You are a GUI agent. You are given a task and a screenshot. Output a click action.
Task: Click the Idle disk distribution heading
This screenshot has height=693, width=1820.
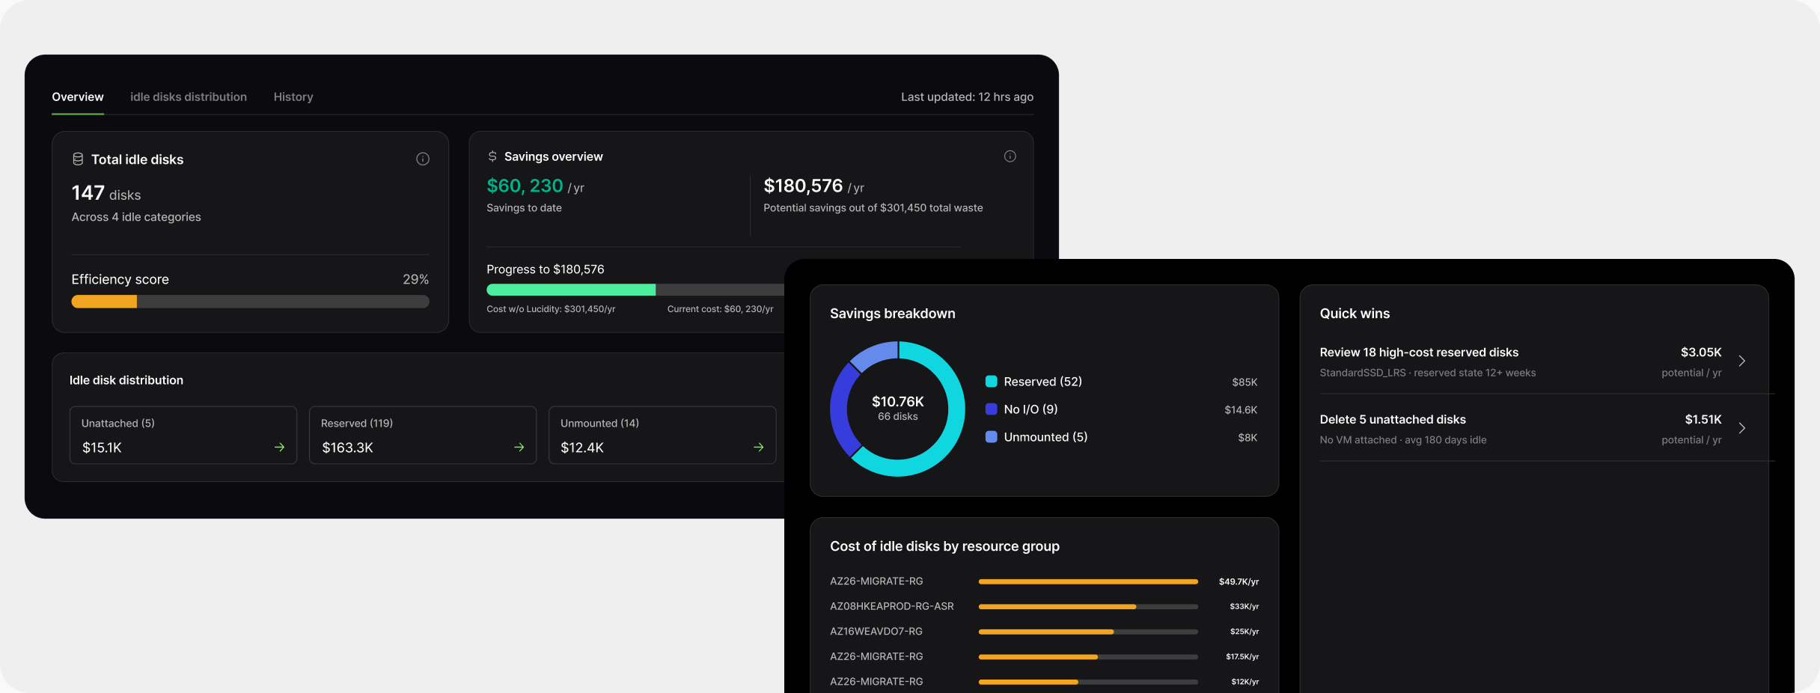click(x=126, y=380)
